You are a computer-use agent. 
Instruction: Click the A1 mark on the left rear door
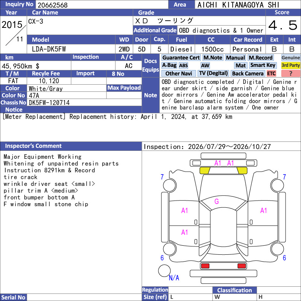(184, 233)
